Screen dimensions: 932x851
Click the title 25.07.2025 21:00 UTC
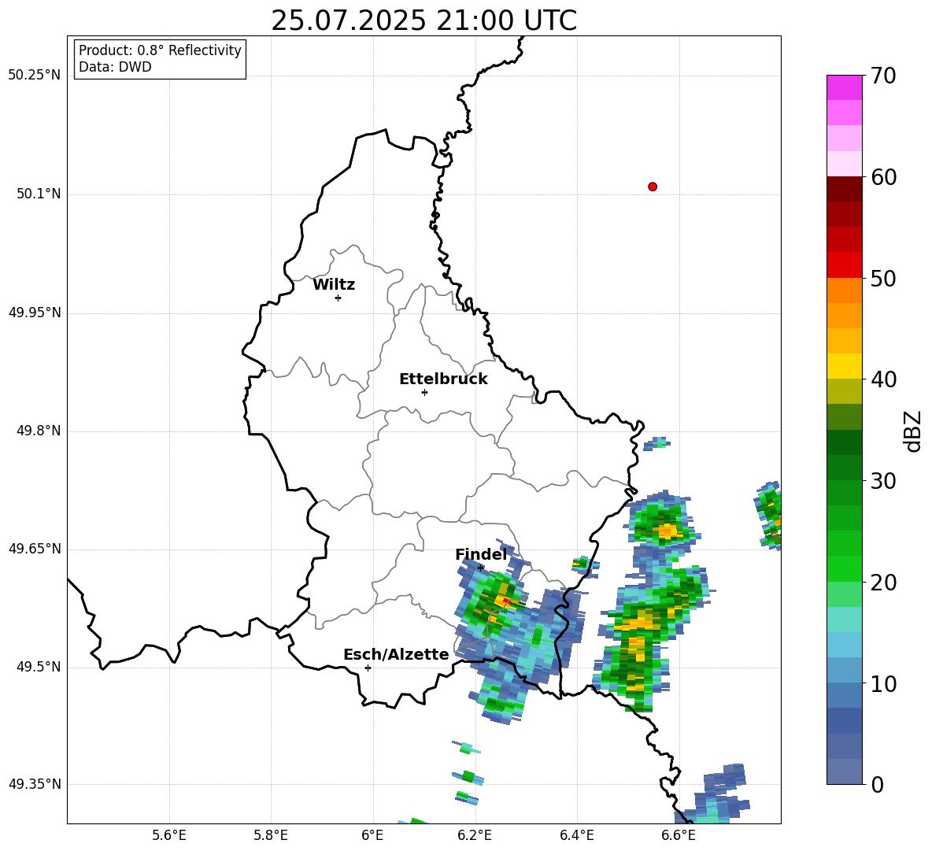click(423, 20)
